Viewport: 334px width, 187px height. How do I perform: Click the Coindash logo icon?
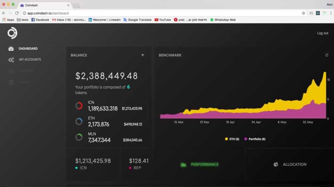(13, 33)
